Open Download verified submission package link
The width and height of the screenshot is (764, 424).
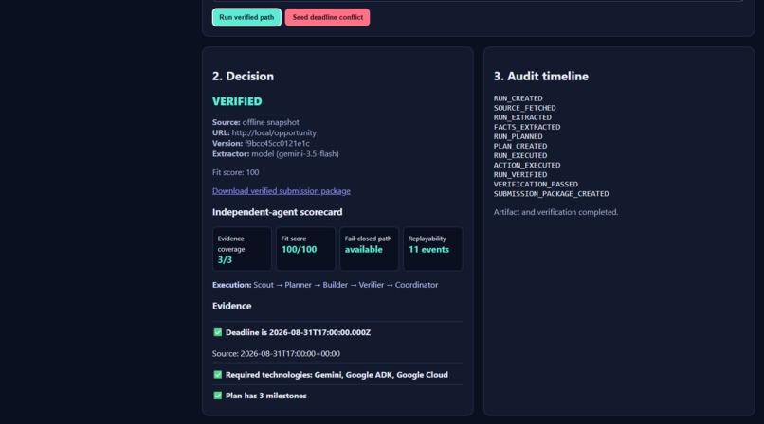(282, 191)
